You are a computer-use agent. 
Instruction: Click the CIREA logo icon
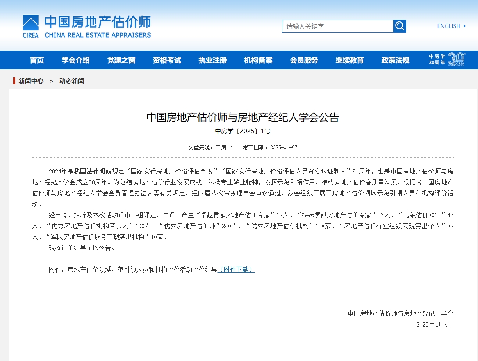[31, 23]
